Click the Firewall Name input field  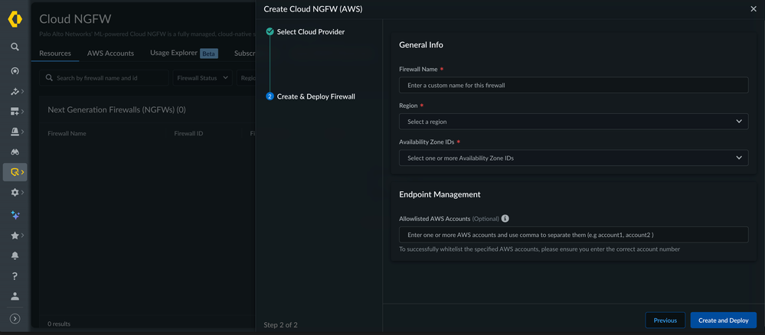click(x=574, y=85)
